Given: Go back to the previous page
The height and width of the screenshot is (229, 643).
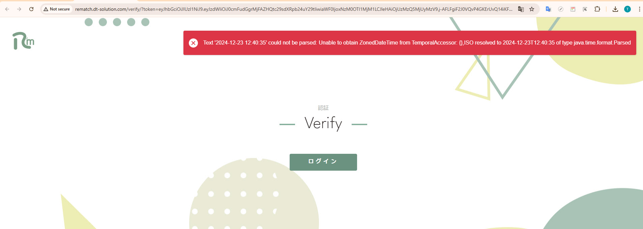Looking at the screenshot, I should point(7,9).
